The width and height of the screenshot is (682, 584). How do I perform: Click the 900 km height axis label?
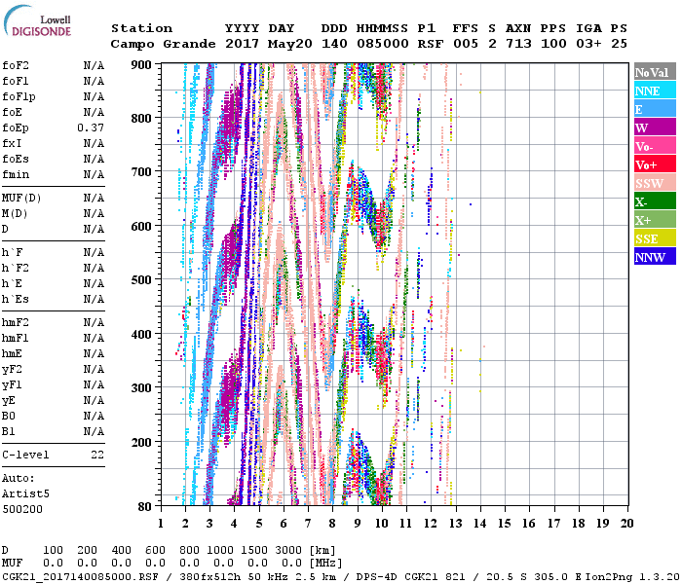coord(143,64)
